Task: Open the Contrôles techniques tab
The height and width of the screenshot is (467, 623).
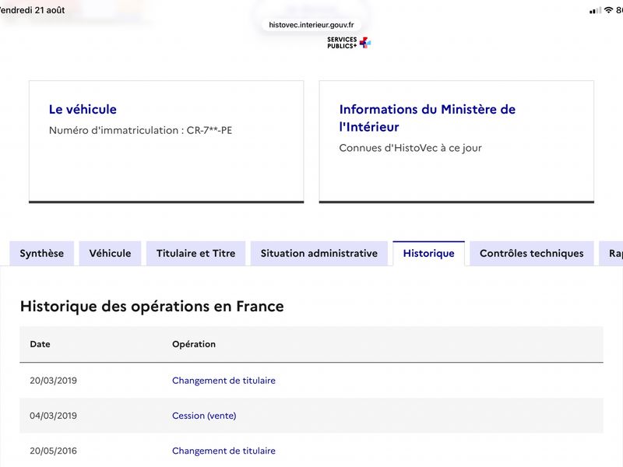Action: [532, 254]
